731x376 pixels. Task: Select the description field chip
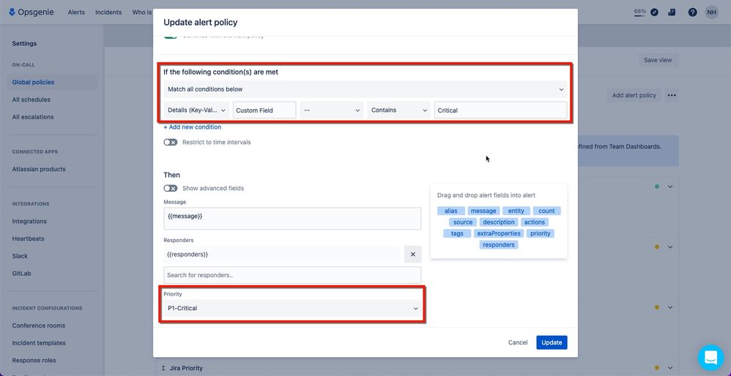point(499,222)
